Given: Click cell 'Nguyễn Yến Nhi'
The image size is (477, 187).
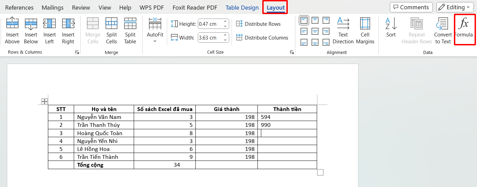Looking at the screenshot, I should tap(104, 141).
